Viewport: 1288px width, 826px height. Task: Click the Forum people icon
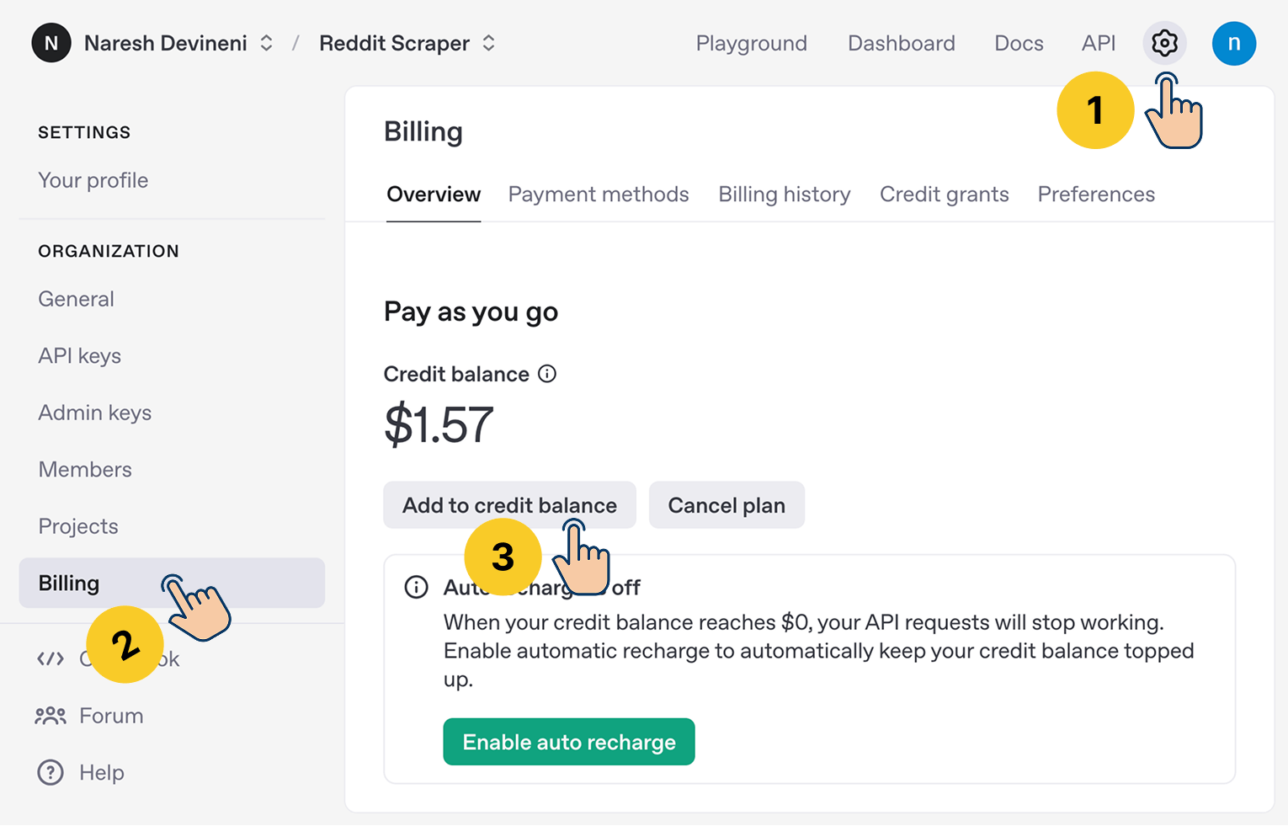click(51, 715)
